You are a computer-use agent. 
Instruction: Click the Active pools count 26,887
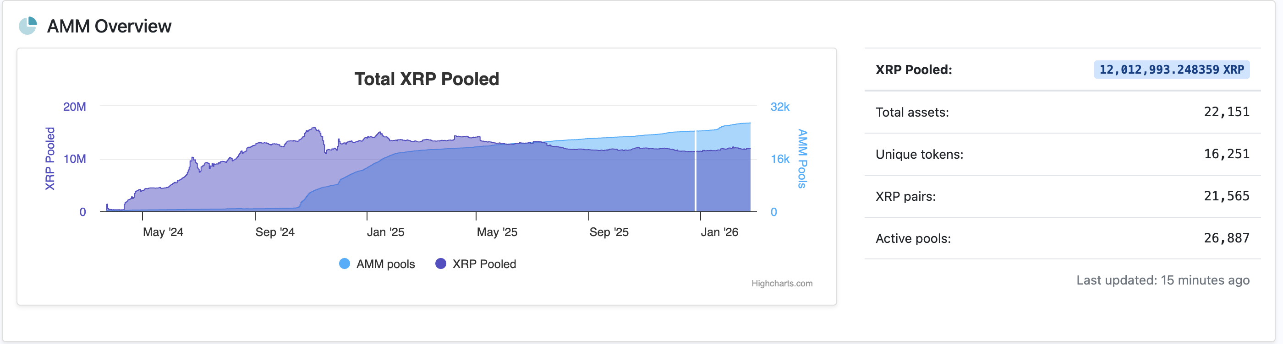[x=1226, y=239]
